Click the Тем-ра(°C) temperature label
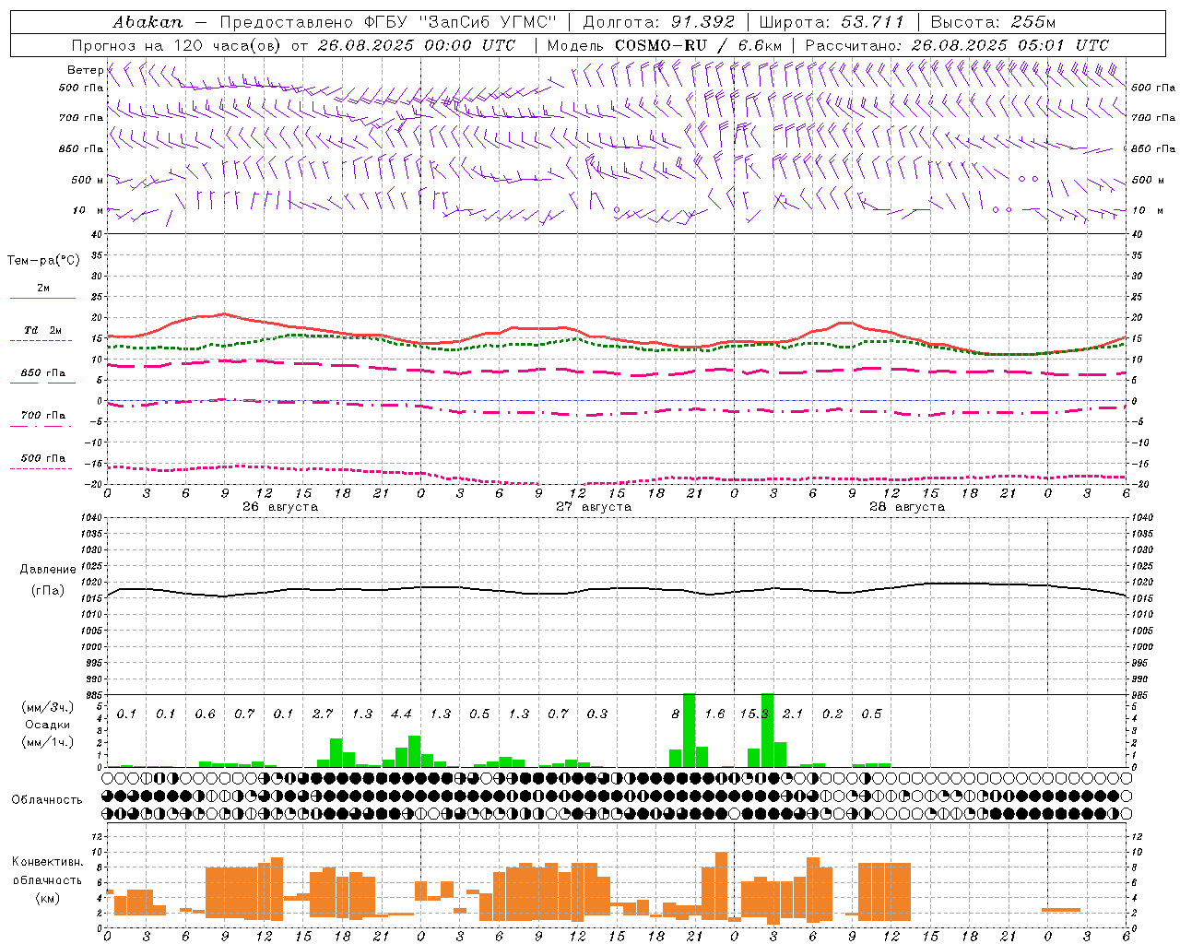Image resolution: width=1180 pixels, height=944 pixels. click(43, 261)
